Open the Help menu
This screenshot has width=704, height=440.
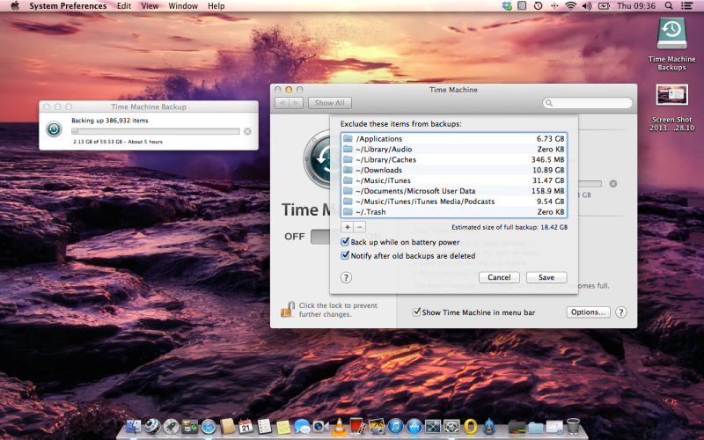[216, 6]
